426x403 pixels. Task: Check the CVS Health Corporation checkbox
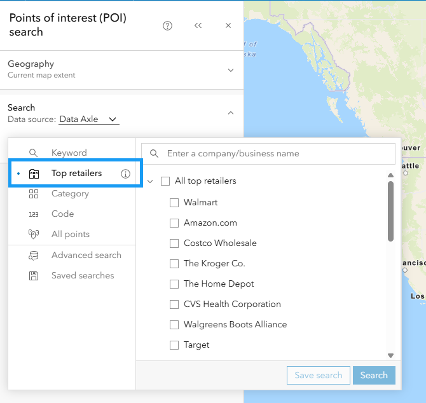point(174,304)
